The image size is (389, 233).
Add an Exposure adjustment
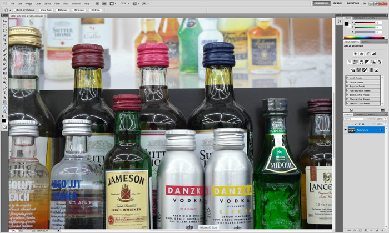pyautogui.click(x=373, y=54)
